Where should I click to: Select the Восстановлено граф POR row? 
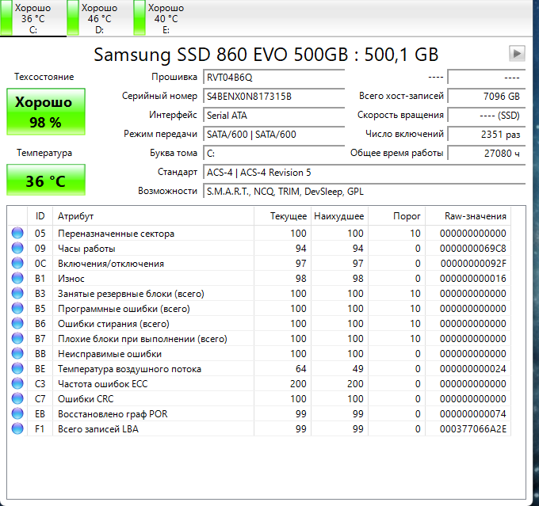click(x=259, y=413)
